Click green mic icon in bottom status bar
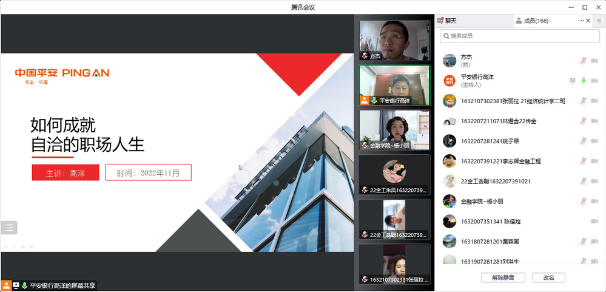 (25, 285)
